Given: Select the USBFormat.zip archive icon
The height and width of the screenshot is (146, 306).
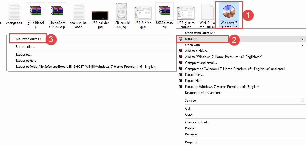Looking at the screenshot, I should pyautogui.click(x=164, y=11).
